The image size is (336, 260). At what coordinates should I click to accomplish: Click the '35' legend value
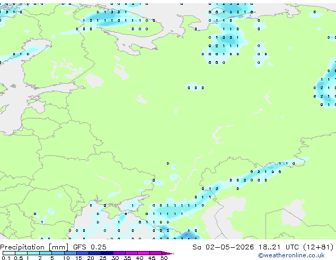click(127, 258)
